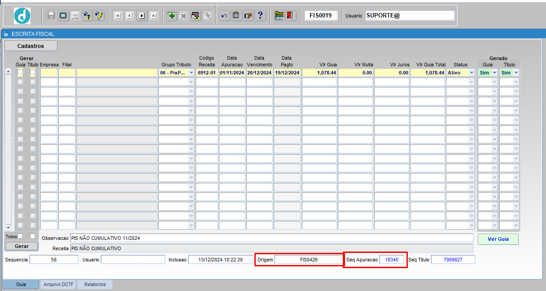Click the clipboard icon in the toolbar

point(236,16)
